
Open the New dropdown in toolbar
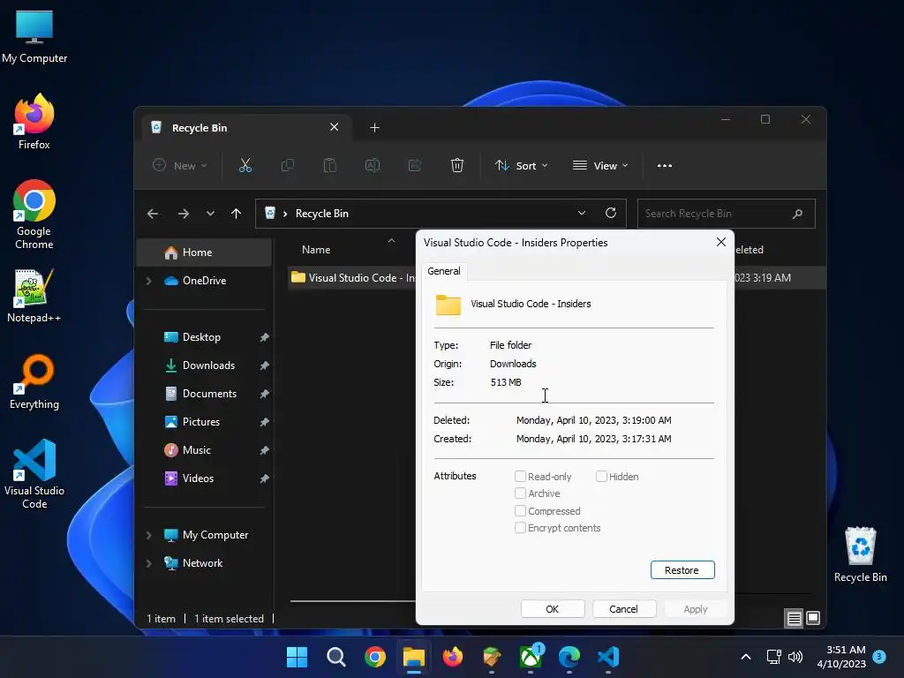(179, 165)
